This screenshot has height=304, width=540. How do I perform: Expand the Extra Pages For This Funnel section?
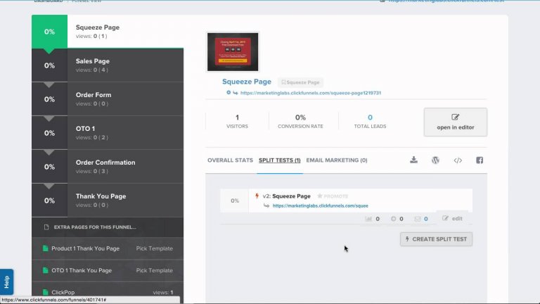pos(108,227)
